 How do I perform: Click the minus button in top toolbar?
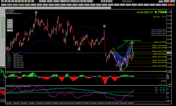[102, 1]
